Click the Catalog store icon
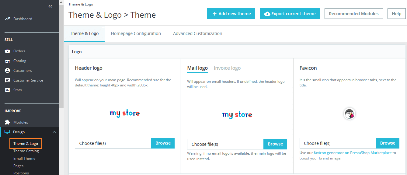The height and width of the screenshot is (175, 407). click(x=8, y=61)
